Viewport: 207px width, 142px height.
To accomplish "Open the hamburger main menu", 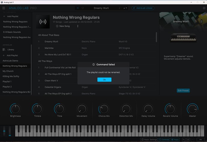I will click(3, 8).
